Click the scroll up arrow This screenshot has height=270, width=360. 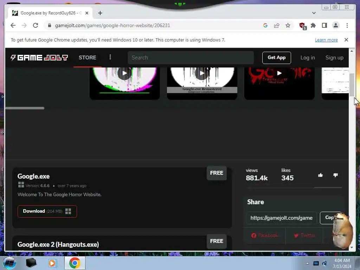click(352, 51)
